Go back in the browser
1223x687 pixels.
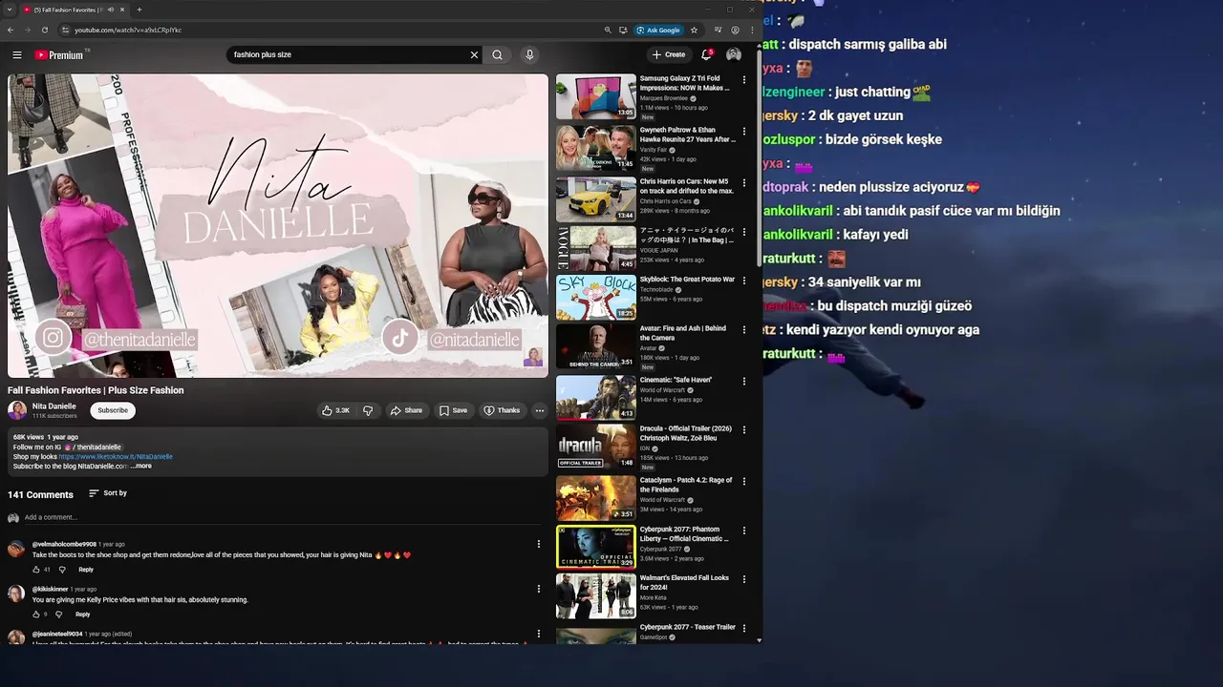pyautogui.click(x=11, y=30)
